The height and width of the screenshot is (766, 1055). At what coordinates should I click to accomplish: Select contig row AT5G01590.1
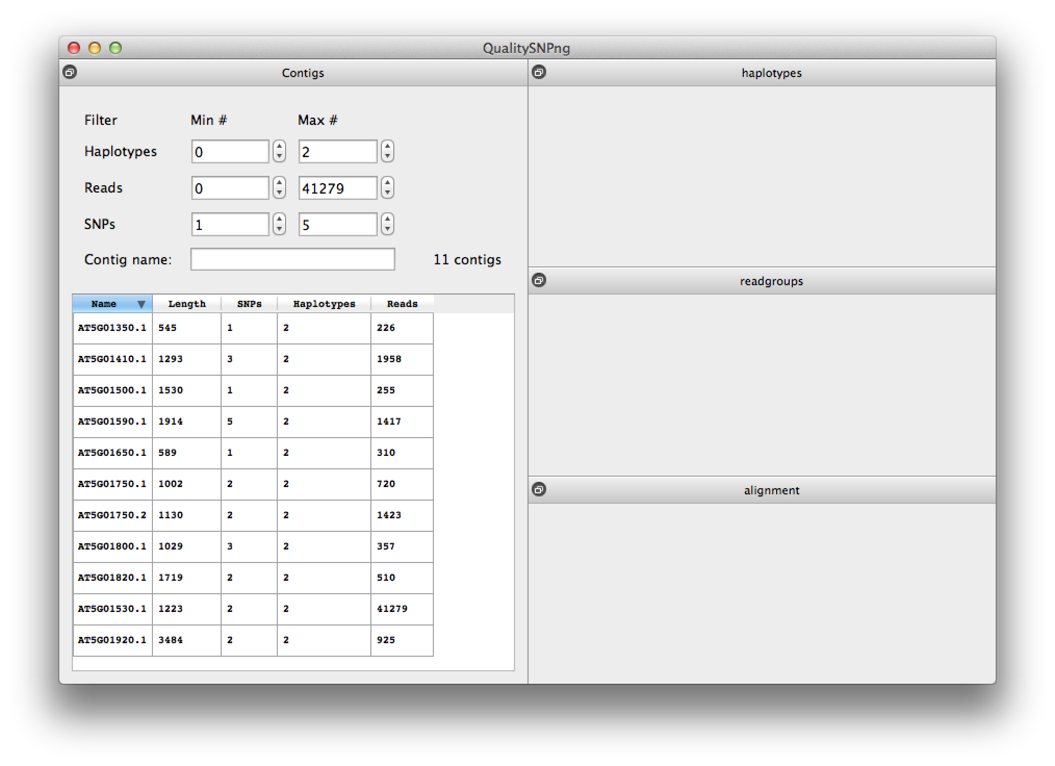(112, 422)
